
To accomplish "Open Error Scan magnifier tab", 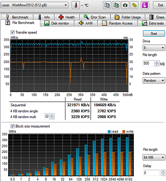I will click(95, 17).
